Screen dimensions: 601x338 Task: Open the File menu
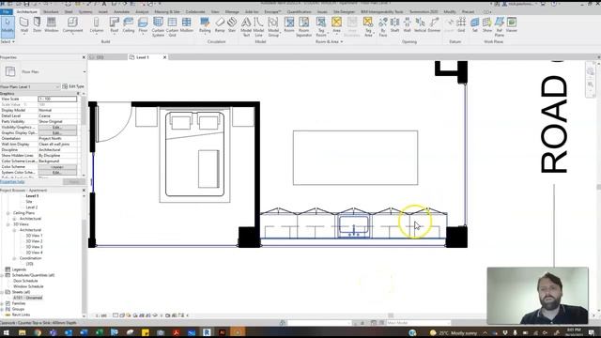(x=7, y=12)
